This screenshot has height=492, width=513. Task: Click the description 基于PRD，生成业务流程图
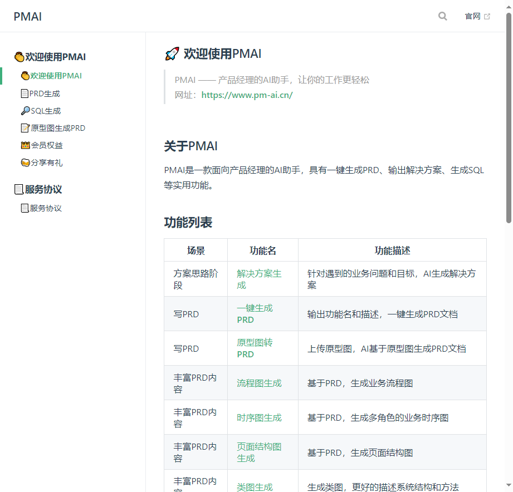[x=360, y=383]
